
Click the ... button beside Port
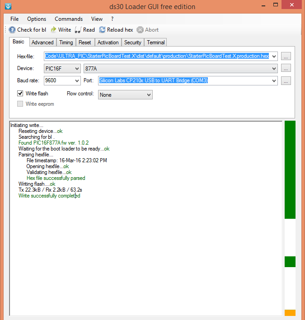pyautogui.click(x=286, y=80)
